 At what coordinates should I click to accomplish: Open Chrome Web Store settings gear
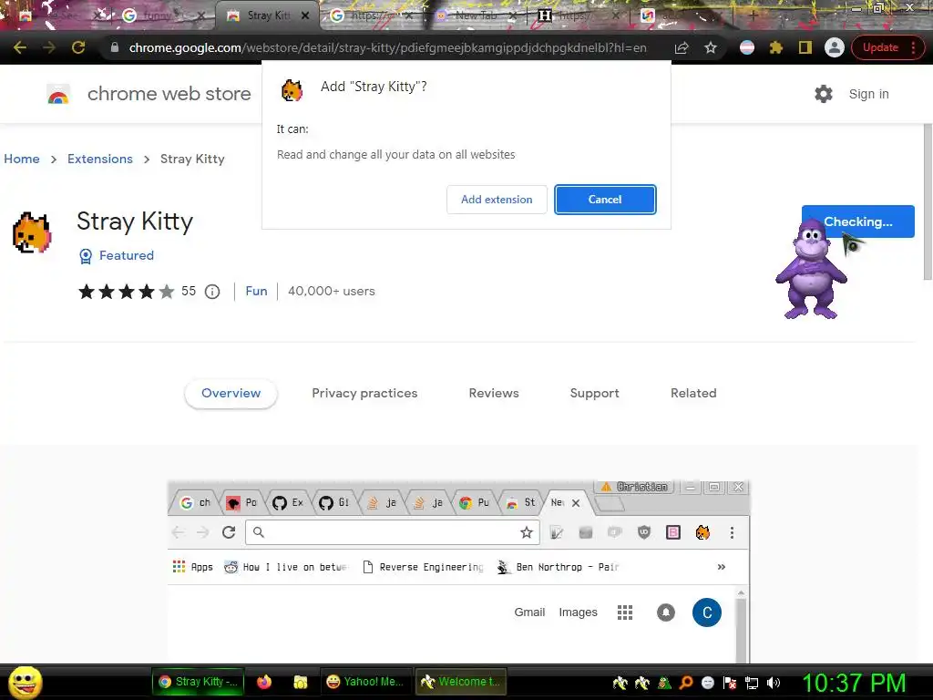tap(824, 94)
